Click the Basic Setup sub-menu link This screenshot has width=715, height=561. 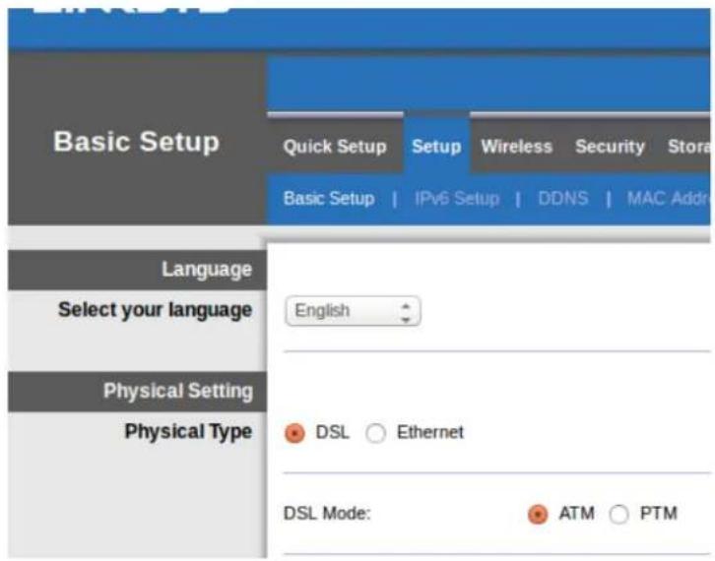tap(329, 198)
